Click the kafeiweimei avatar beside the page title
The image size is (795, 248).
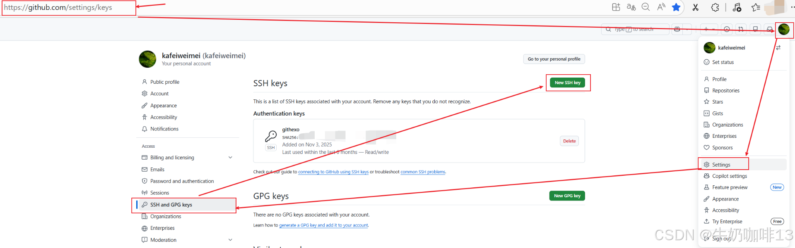147,59
